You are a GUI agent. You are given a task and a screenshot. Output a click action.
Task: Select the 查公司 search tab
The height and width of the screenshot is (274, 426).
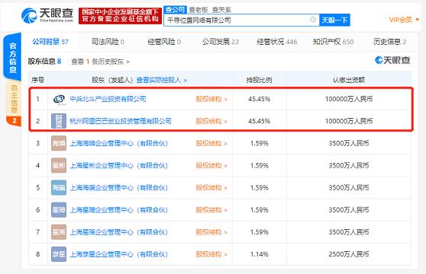click(175, 10)
